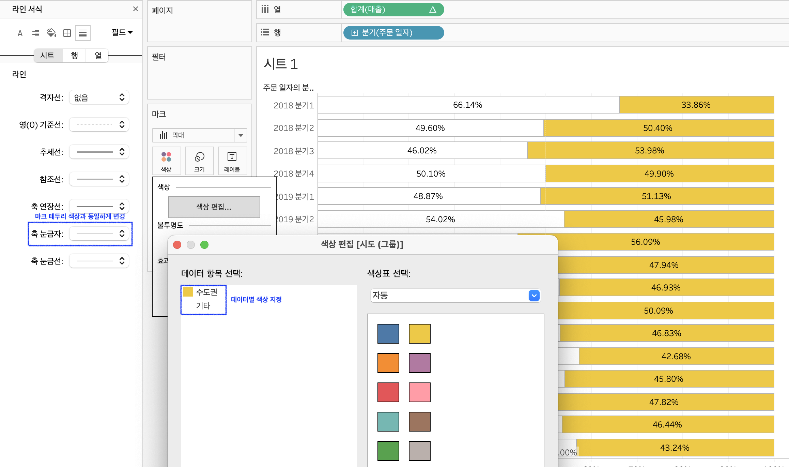Click the columns shelf 열 icon
This screenshot has width=789, height=467.
(265, 9)
